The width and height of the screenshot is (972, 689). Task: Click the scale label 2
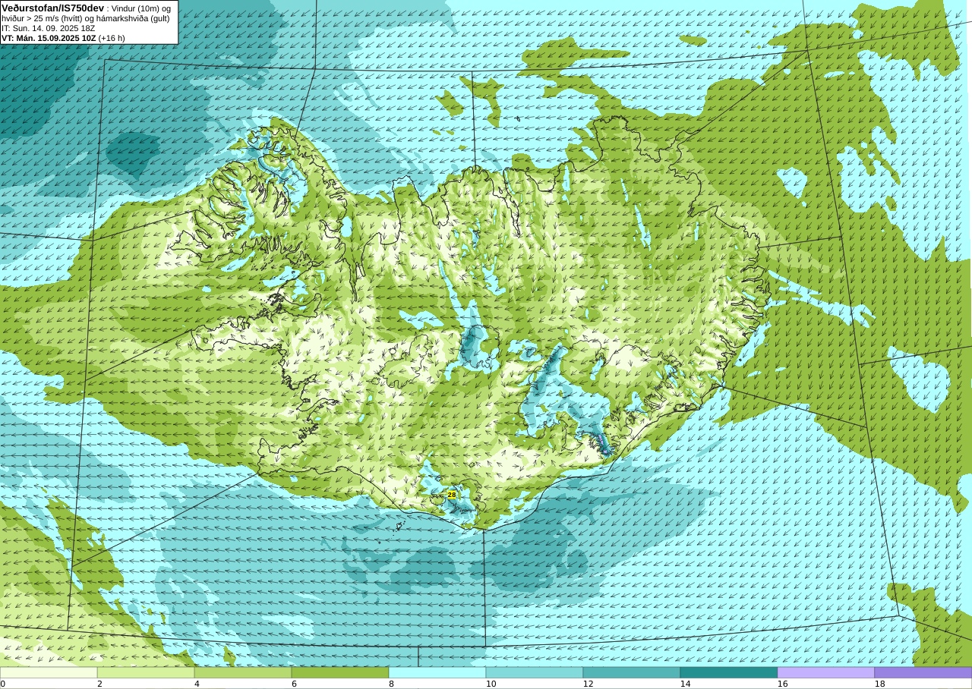(x=99, y=684)
